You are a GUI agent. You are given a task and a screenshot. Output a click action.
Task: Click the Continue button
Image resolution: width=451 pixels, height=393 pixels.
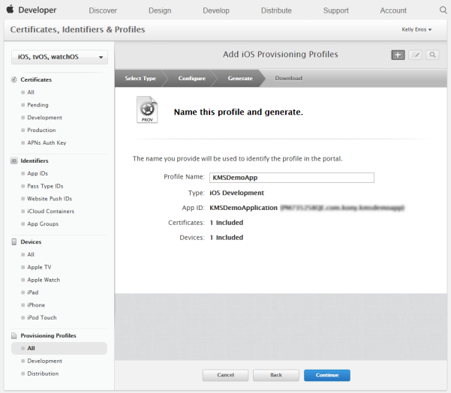click(327, 375)
